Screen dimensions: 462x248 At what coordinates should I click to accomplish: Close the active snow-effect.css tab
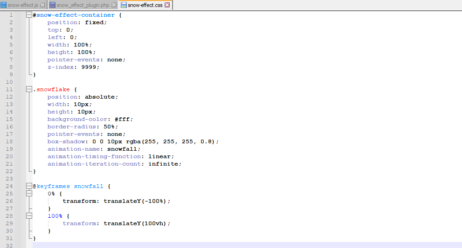point(167,5)
